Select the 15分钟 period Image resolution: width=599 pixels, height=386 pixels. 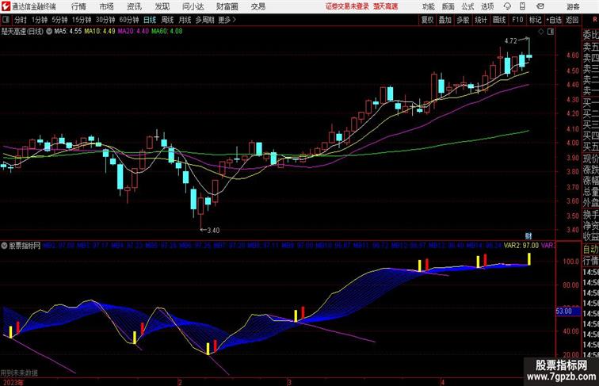(82, 20)
